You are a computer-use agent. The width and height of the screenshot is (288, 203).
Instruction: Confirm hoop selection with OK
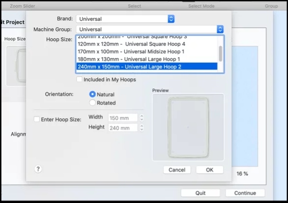point(210,170)
